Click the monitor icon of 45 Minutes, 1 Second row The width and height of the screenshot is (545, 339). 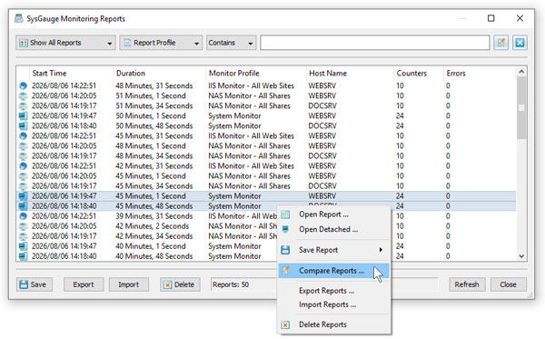click(23, 196)
